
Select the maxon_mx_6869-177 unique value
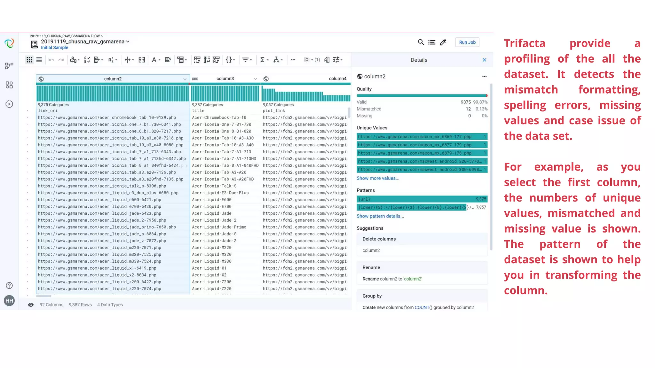[x=422, y=137]
